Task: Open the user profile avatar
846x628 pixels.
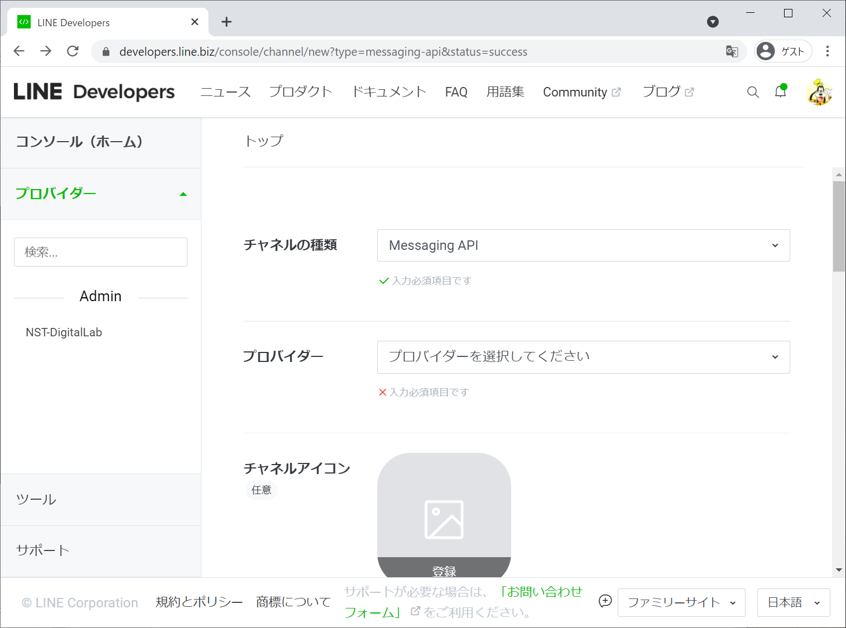Action: 819,92
